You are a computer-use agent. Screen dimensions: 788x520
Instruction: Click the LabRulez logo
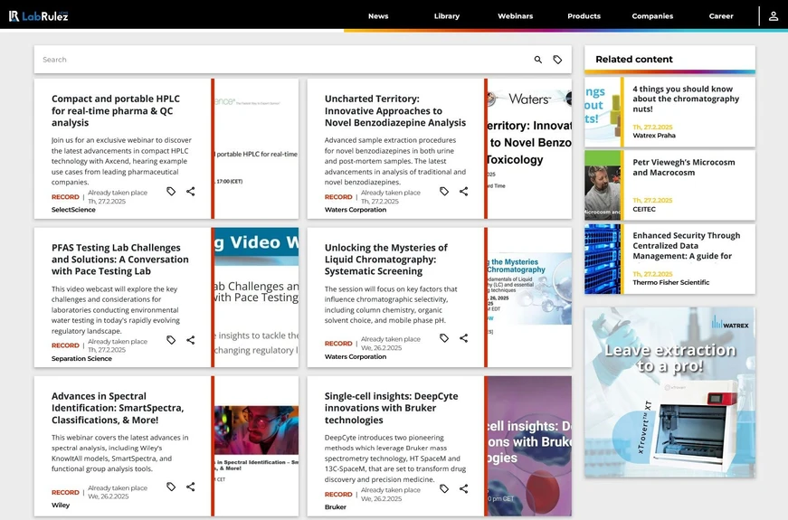38,16
